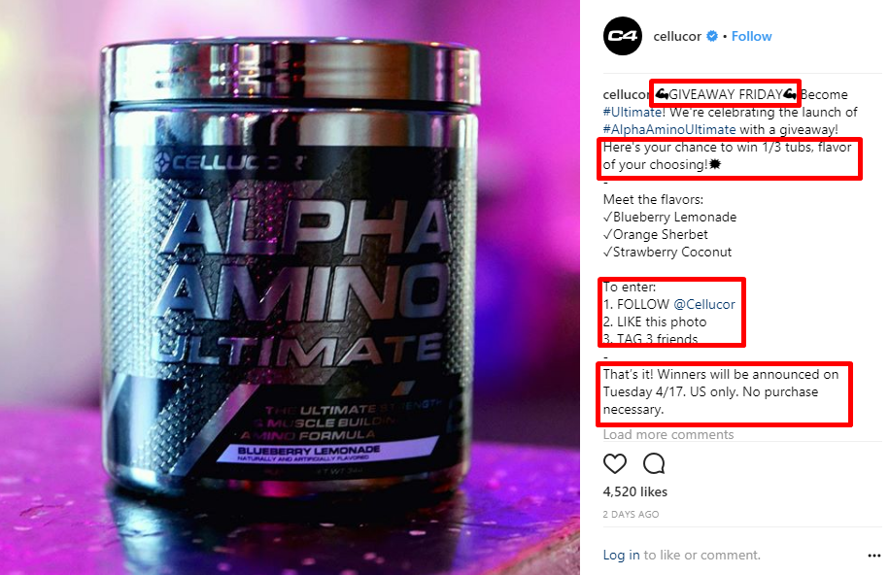Viewport: 889px width, 575px height.
Task: Open the cellucor username beside the avatar
Action: (x=677, y=36)
